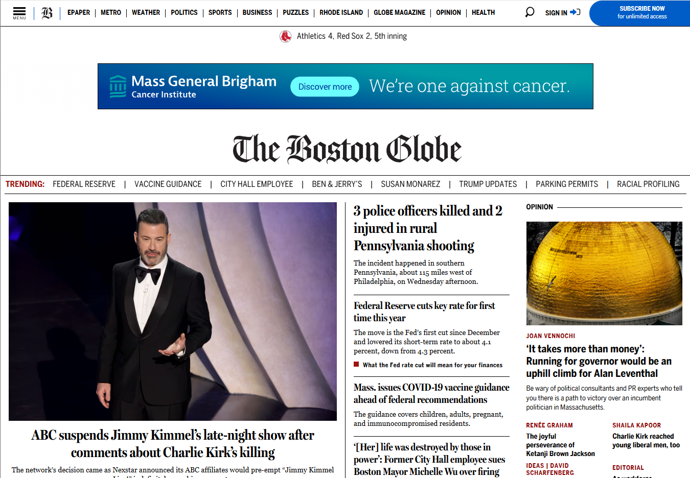Go to the Rhode Island section
The height and width of the screenshot is (478, 690).
pyautogui.click(x=341, y=13)
